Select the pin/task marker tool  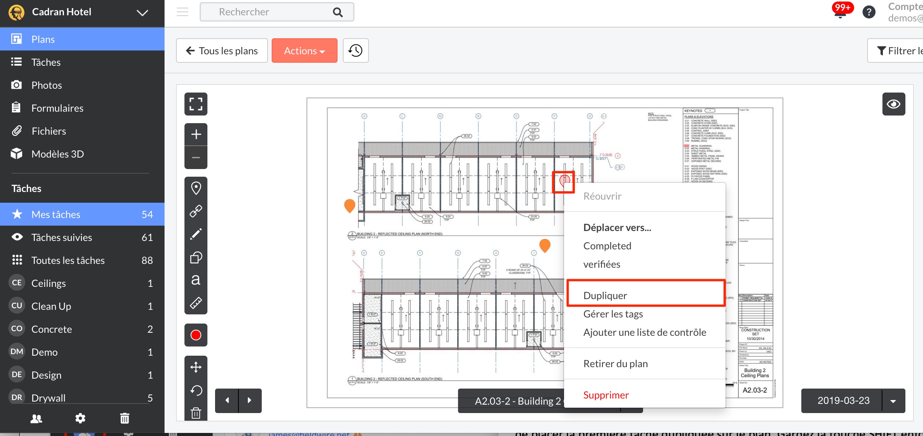pos(196,188)
